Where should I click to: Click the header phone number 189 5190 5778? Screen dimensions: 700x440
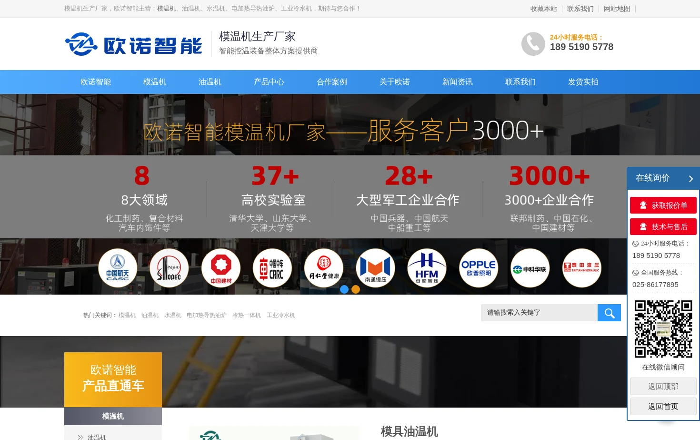pyautogui.click(x=581, y=47)
